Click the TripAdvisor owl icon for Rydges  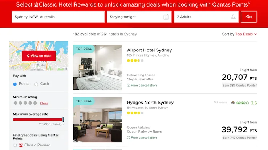[x=233, y=103]
